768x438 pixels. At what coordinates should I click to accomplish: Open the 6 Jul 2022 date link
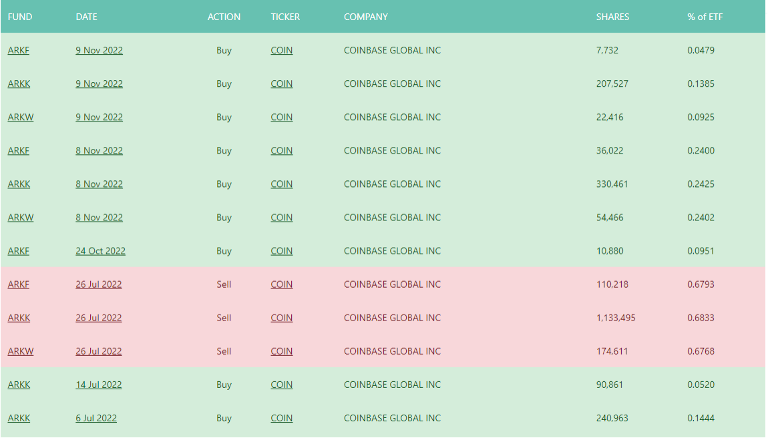96,418
